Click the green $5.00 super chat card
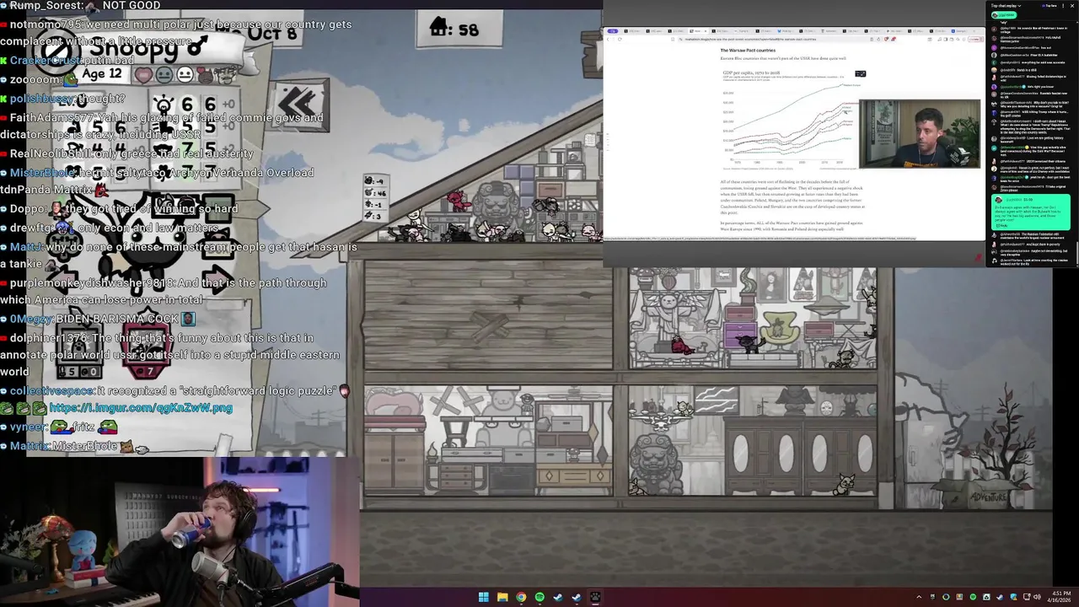This screenshot has height=607, width=1079. tap(1033, 212)
